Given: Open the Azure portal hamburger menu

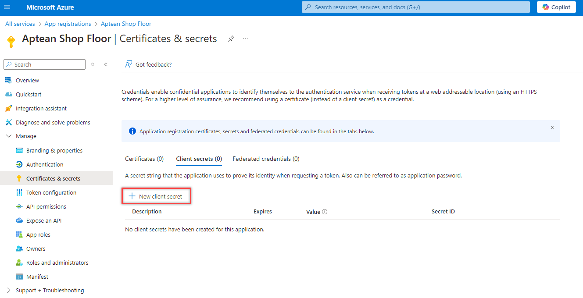Looking at the screenshot, I should click(7, 7).
